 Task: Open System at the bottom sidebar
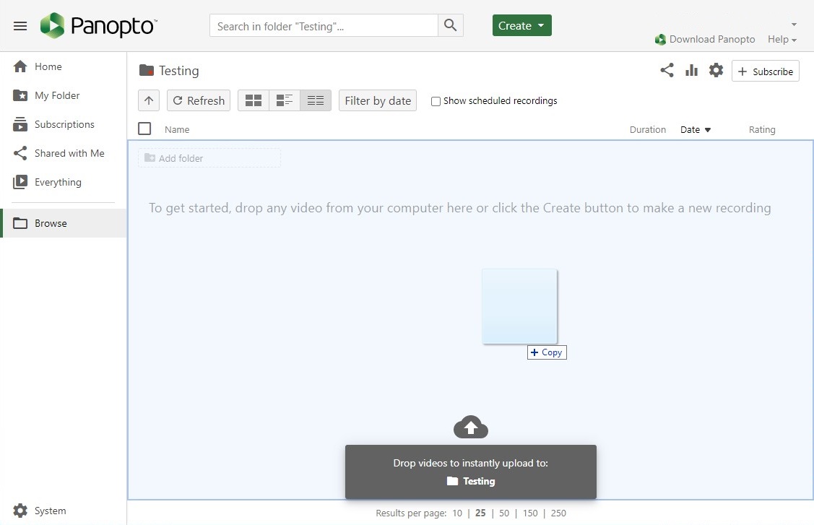(x=40, y=511)
